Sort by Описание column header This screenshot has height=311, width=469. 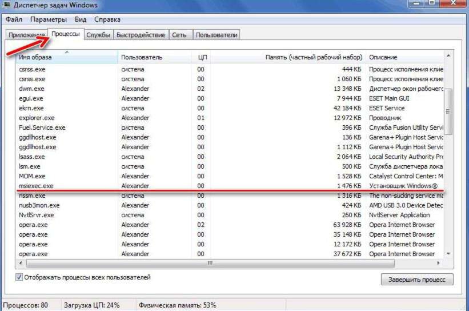point(405,57)
